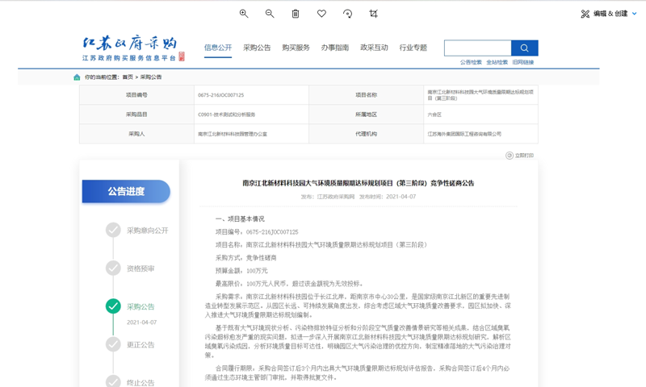Click the 采购方式: 竞争性磋商 line

point(246,258)
